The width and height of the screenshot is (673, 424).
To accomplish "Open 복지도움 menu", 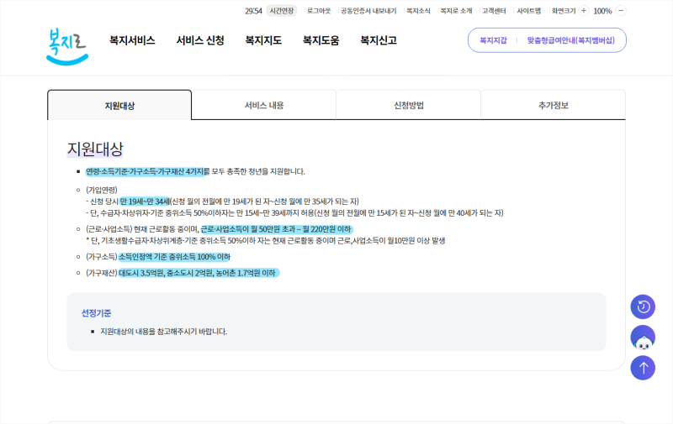I will click(x=321, y=40).
